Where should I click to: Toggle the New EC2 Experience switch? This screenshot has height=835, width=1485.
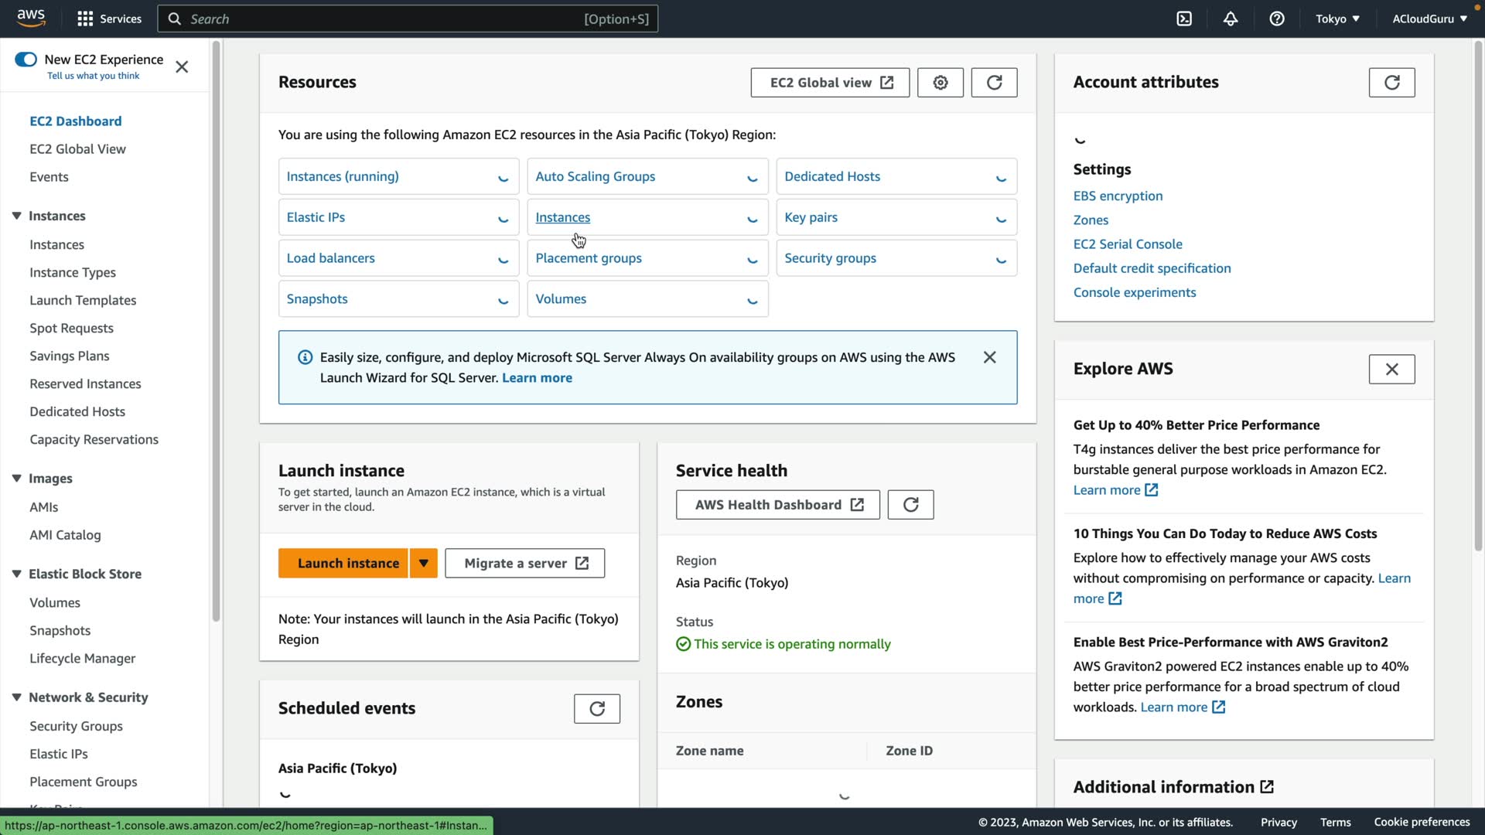click(x=26, y=60)
